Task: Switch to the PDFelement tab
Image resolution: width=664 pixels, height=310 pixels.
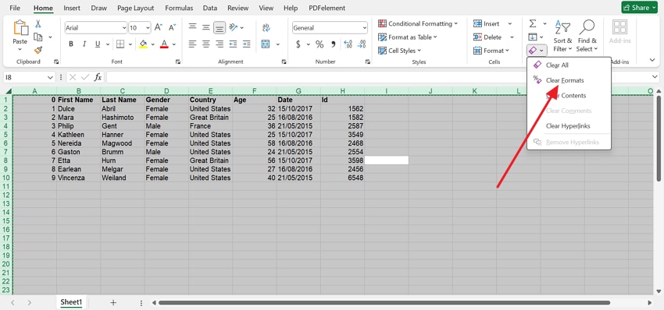Action: click(326, 8)
